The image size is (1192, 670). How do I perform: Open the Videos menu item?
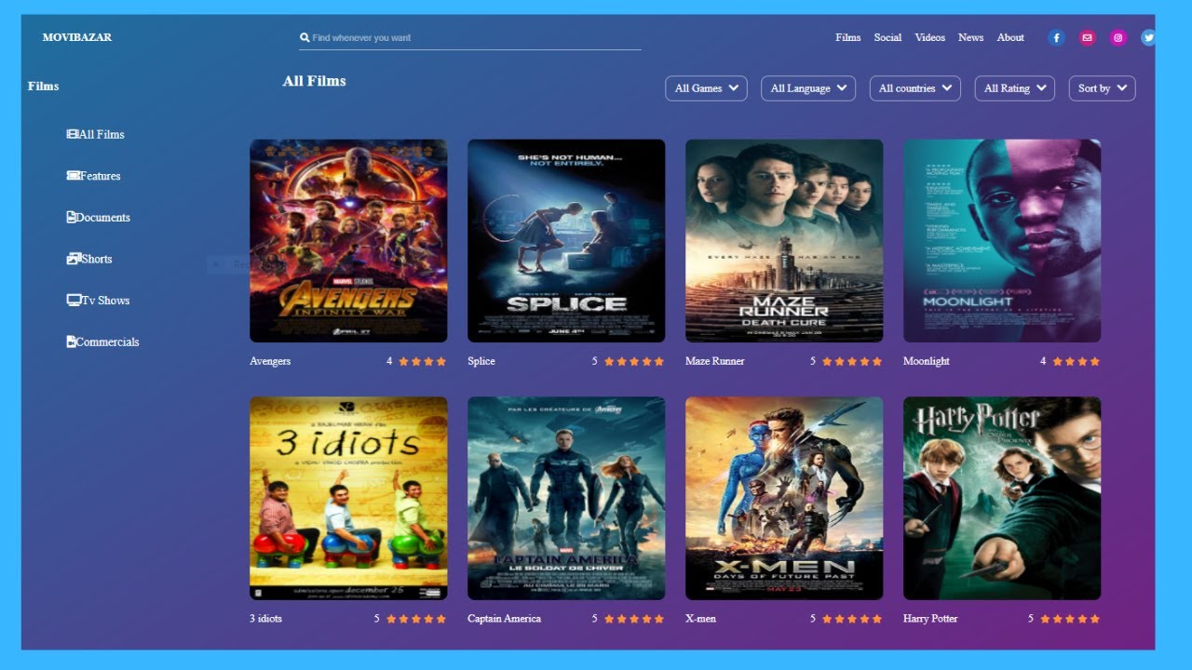pos(929,38)
